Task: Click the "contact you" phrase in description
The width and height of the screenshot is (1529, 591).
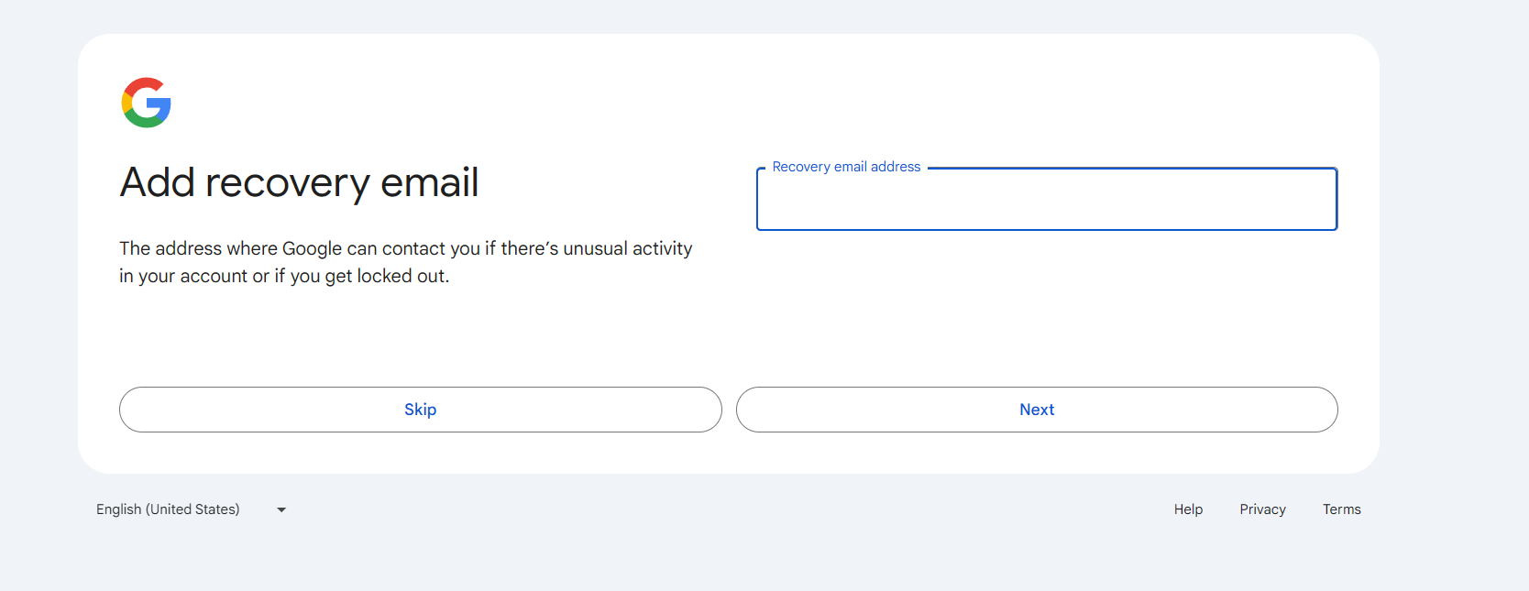Action: [x=431, y=248]
